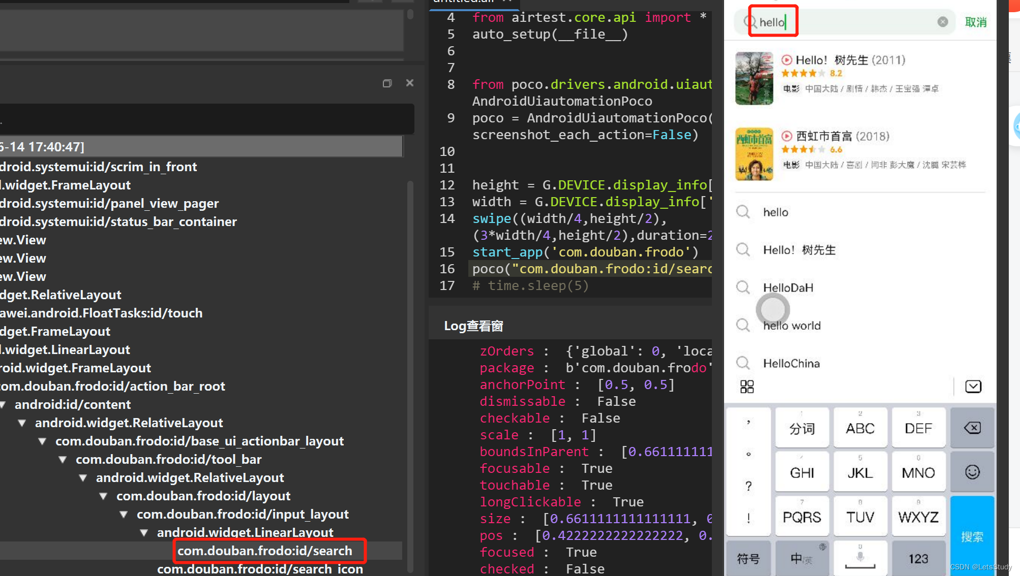Tap the microphone space key

(860, 558)
